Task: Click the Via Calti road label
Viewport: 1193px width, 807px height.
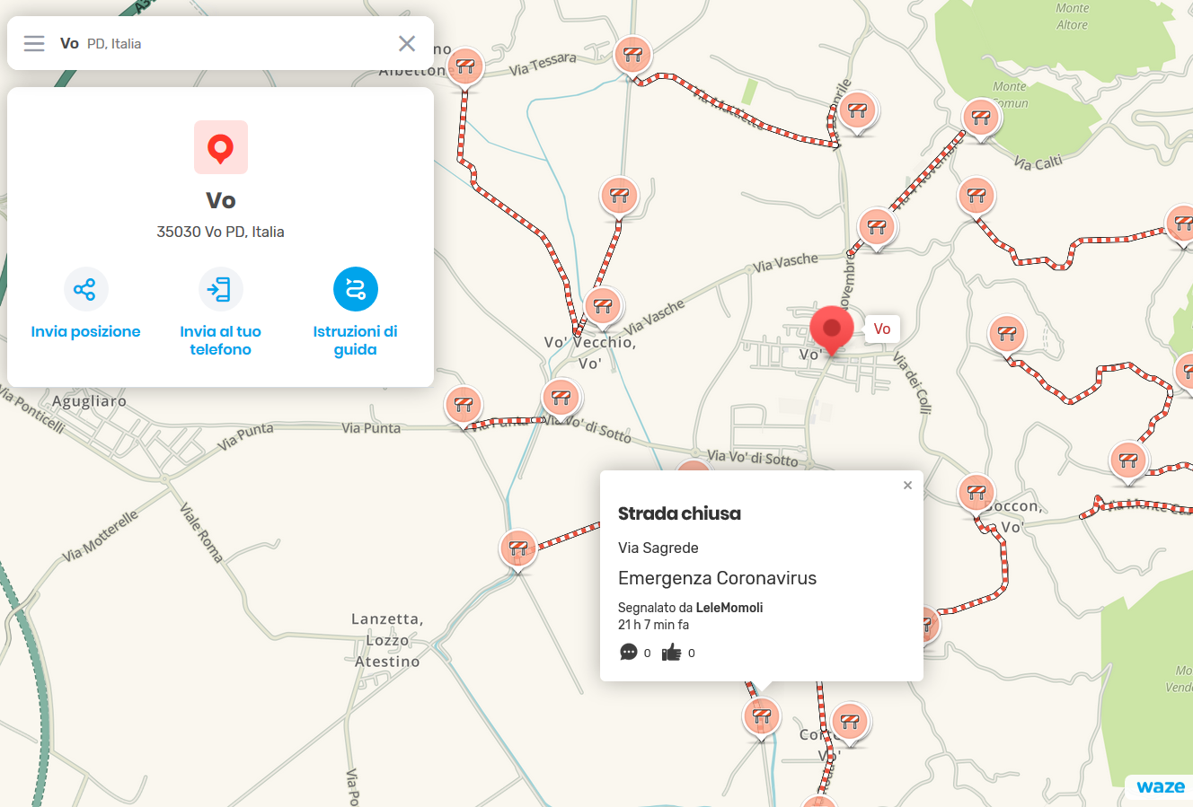Action: pos(1038,162)
